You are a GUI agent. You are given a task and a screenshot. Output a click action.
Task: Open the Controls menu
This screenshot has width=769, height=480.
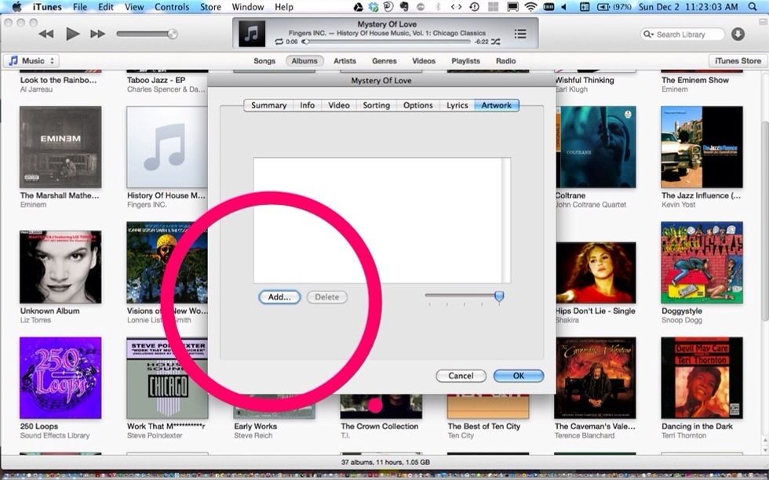click(x=172, y=6)
